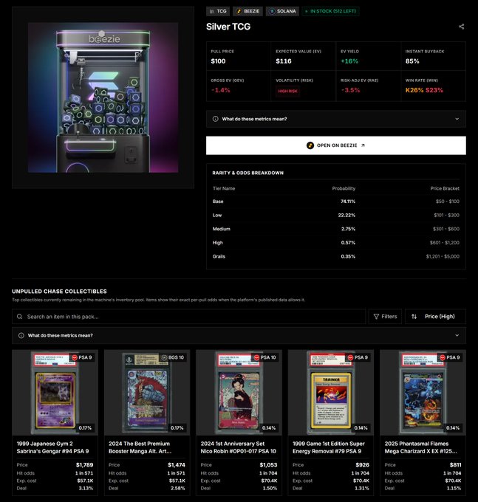Click the info icon in the collectibles metrics row
This screenshot has width=478, height=502.
click(21, 335)
